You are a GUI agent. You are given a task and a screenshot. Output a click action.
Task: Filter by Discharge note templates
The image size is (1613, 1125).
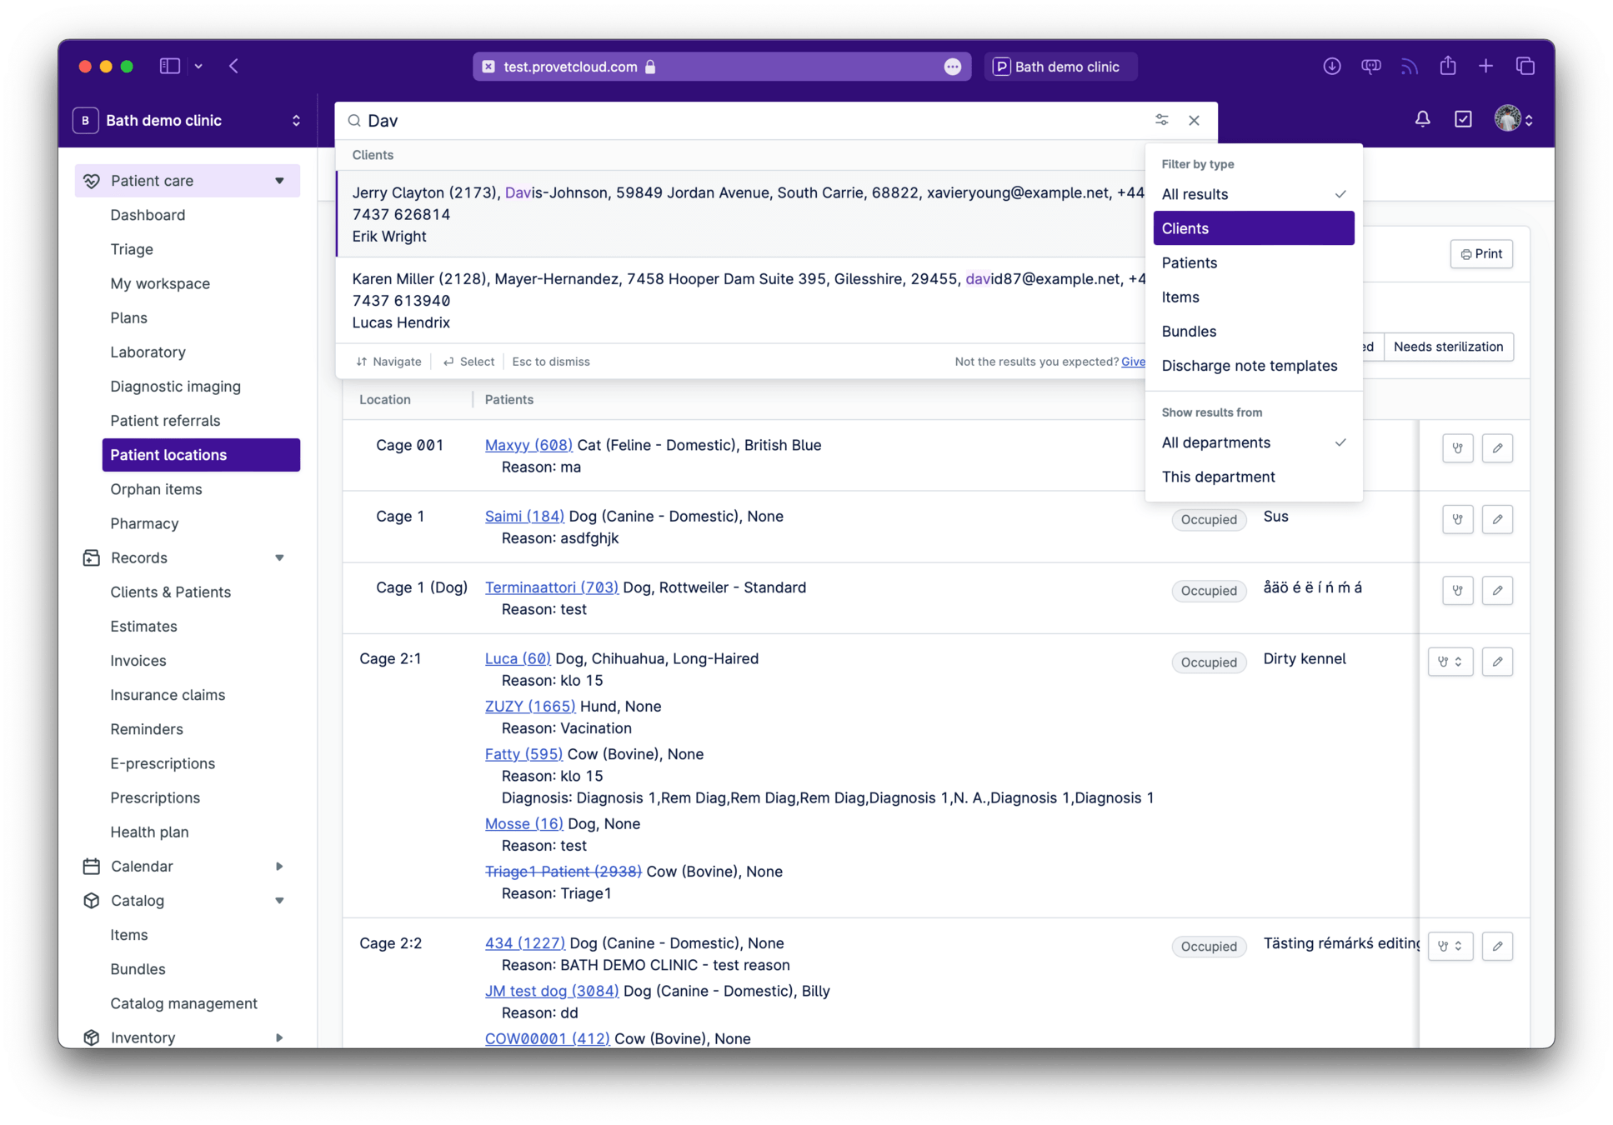tap(1249, 366)
